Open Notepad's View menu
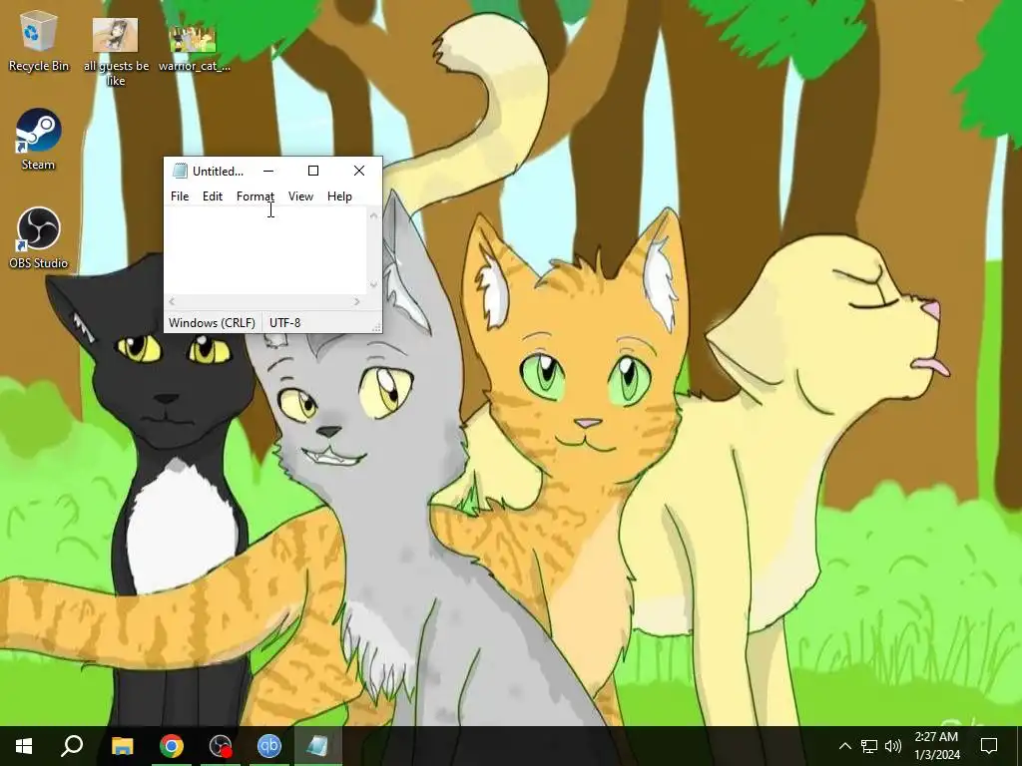Screen dimensions: 1022x766 [301, 196]
